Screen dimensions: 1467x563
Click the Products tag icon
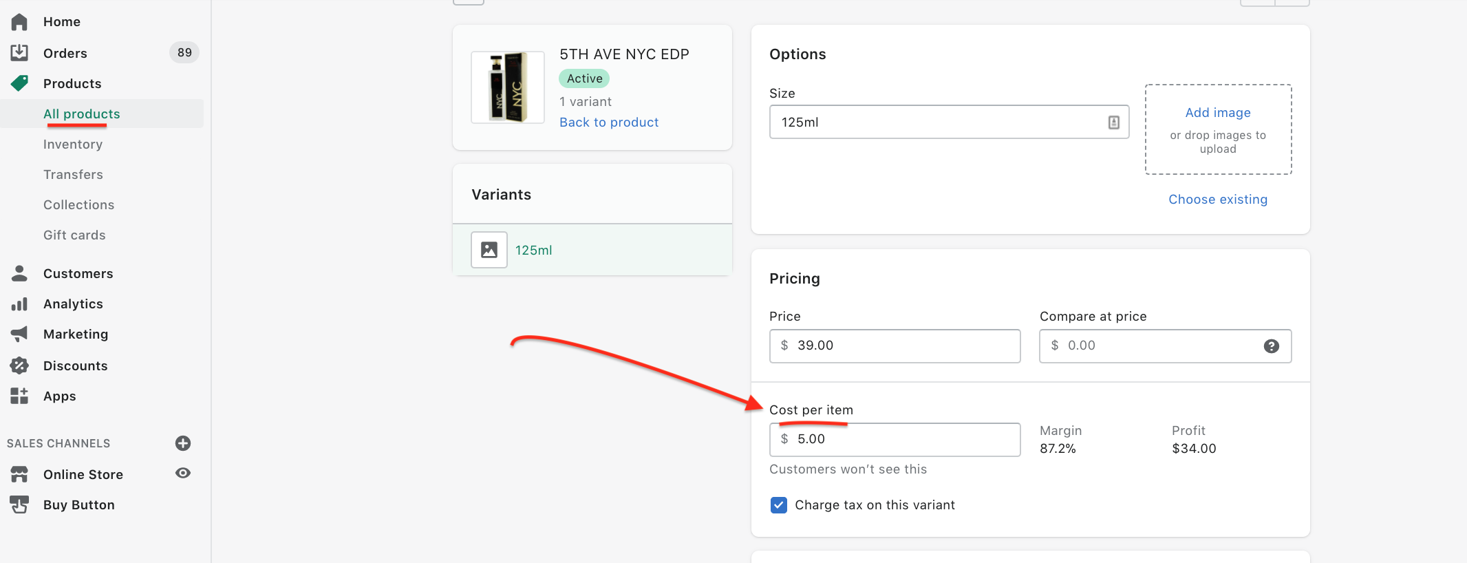point(19,83)
